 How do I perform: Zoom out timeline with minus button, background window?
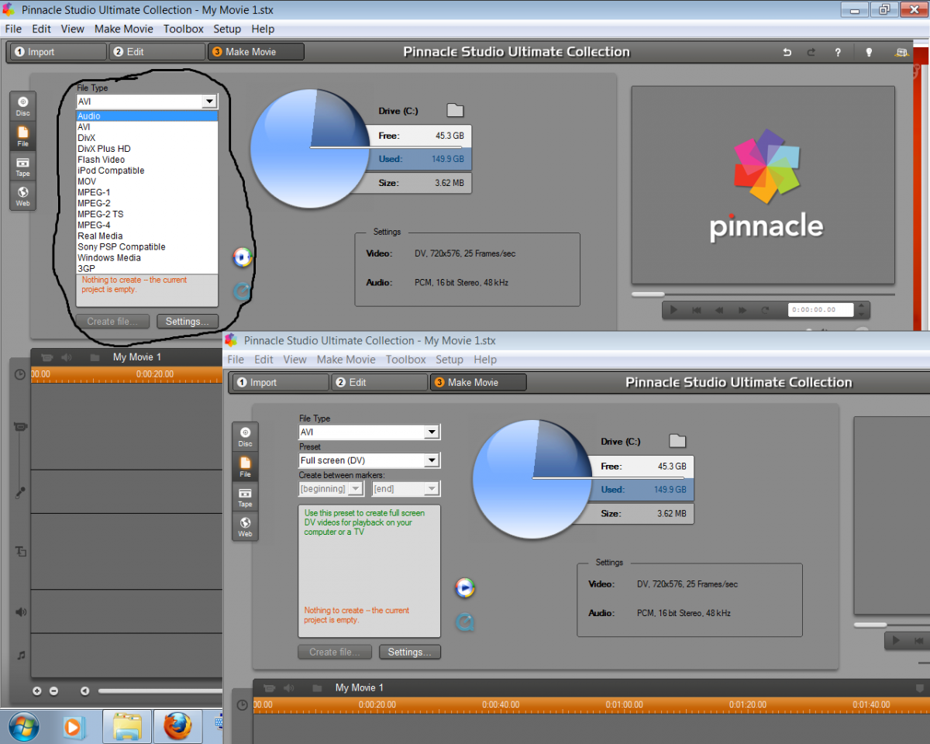pos(53,691)
